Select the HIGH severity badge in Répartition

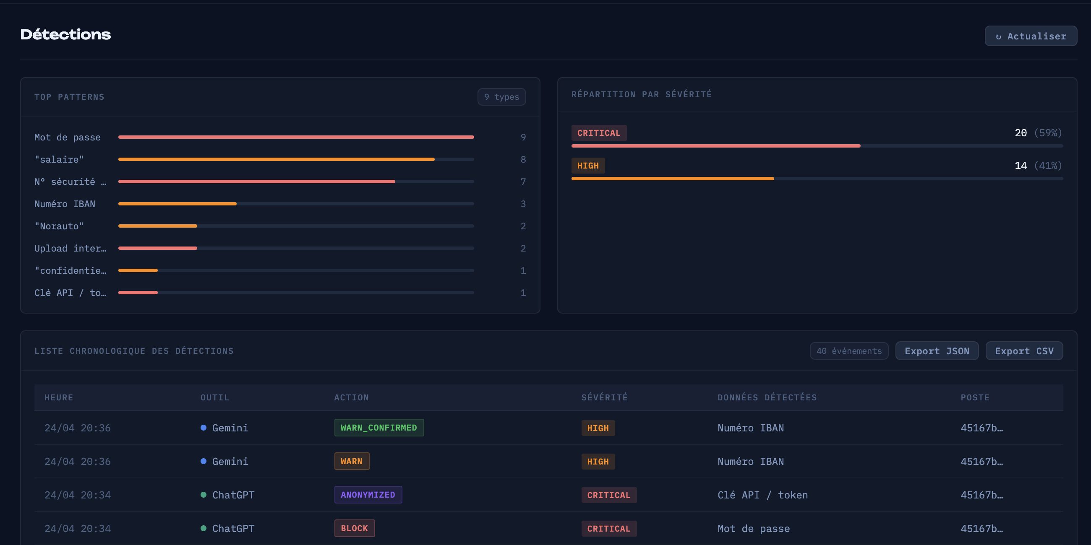click(x=588, y=166)
